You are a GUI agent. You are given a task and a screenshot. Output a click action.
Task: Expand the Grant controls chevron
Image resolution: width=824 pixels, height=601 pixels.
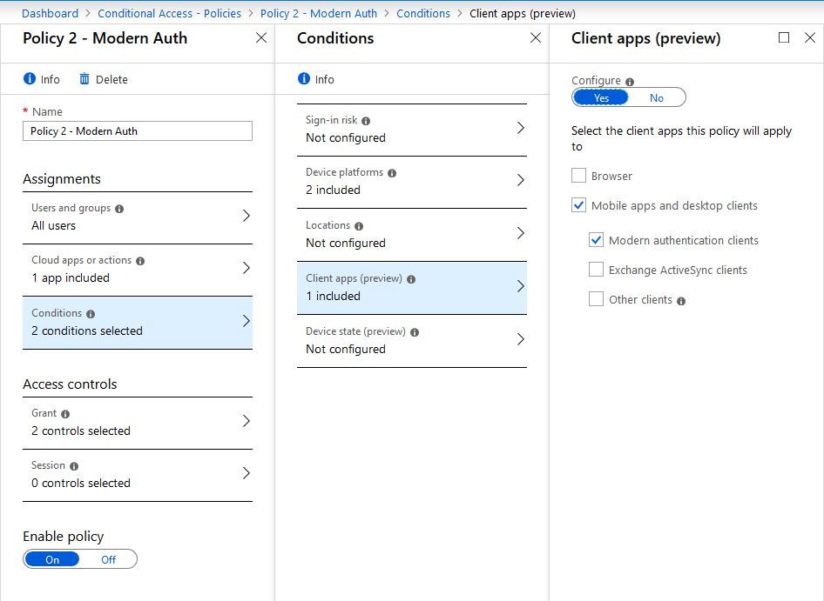(246, 421)
